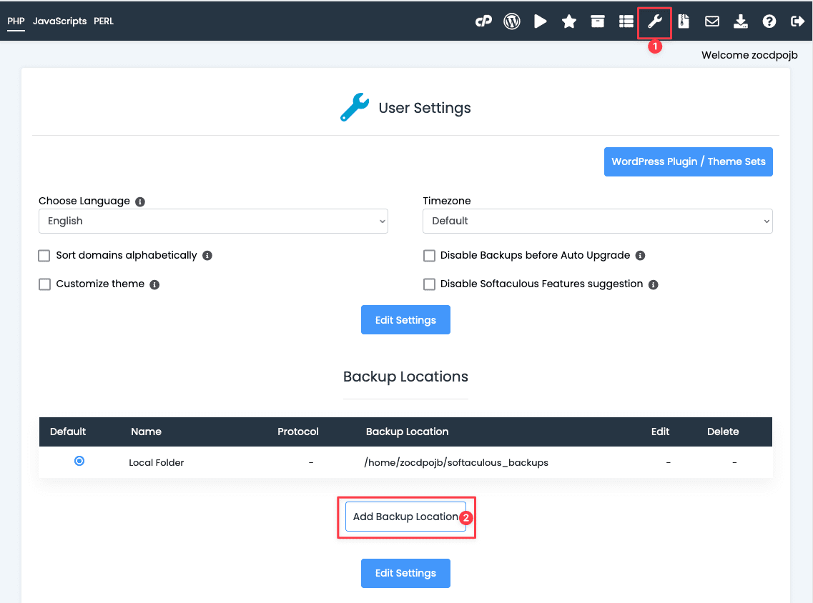Image resolution: width=813 pixels, height=603 pixels.
Task: Open cPanel from the top toolbar
Action: click(484, 21)
